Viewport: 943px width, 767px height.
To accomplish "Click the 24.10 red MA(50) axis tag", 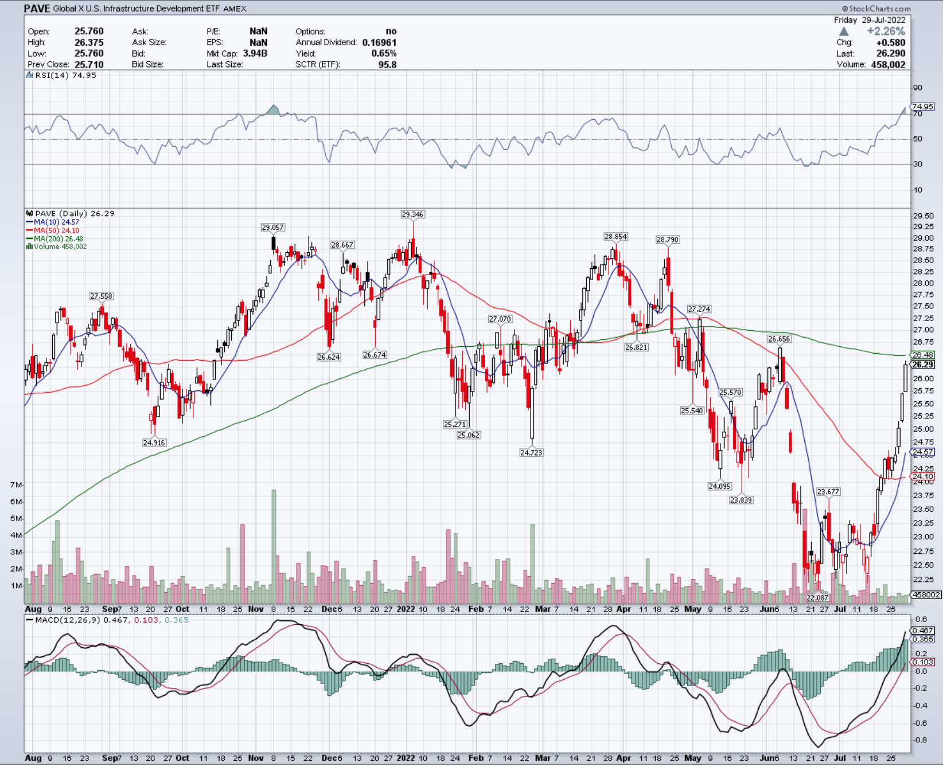I will coord(923,476).
